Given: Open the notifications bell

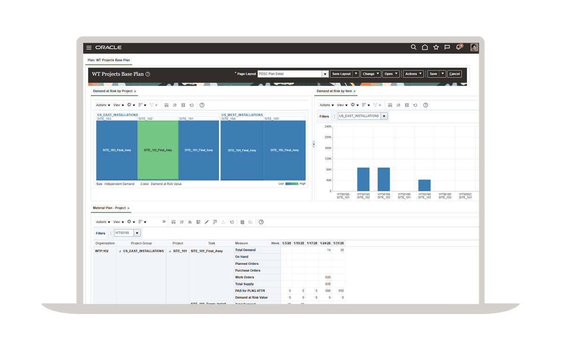Looking at the screenshot, I should click(x=458, y=47).
